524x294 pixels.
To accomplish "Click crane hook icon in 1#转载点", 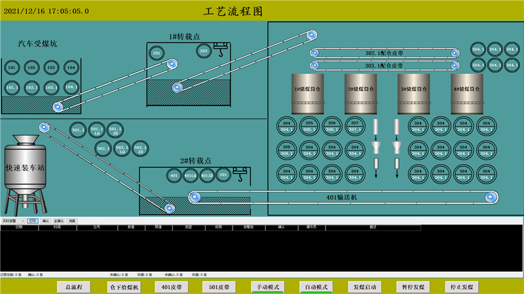I will click(221, 48).
